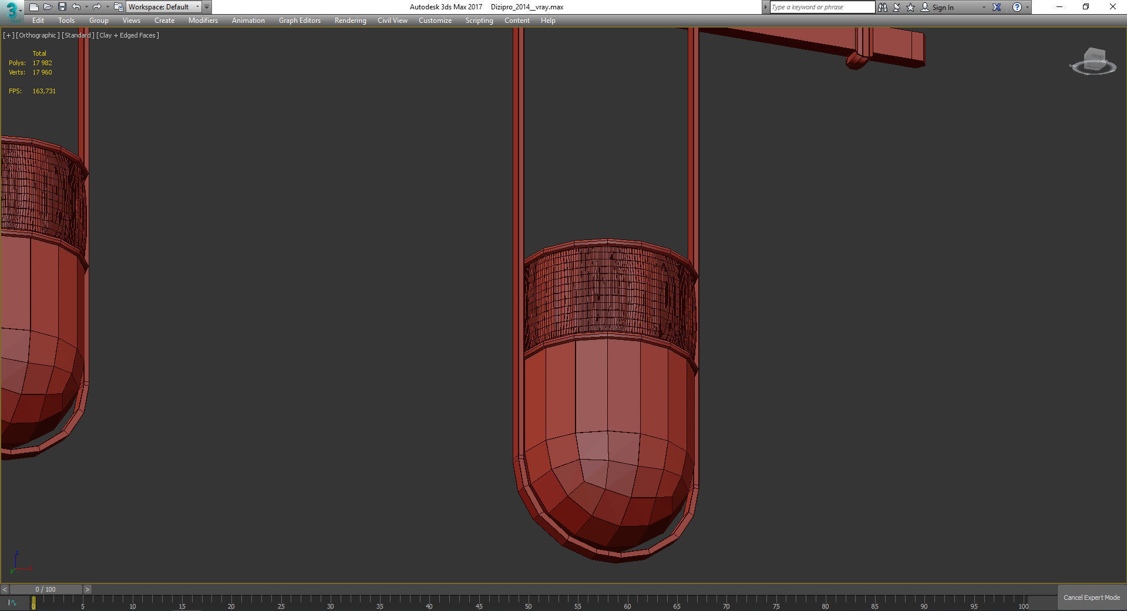Open the Animation menu
The height and width of the screenshot is (611, 1127).
tap(248, 21)
